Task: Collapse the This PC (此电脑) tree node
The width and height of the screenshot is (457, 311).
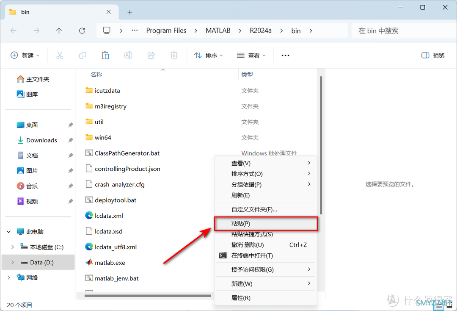Action: [x=9, y=232]
